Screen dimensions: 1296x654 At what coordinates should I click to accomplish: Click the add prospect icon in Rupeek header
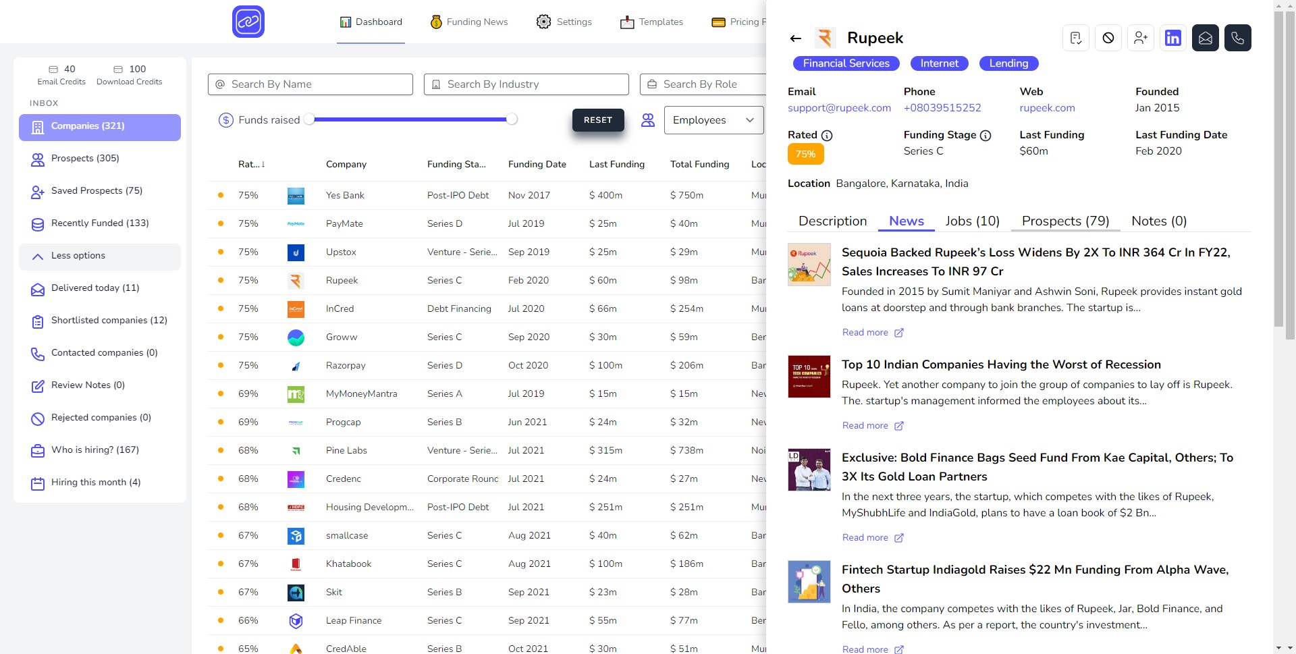tap(1141, 38)
